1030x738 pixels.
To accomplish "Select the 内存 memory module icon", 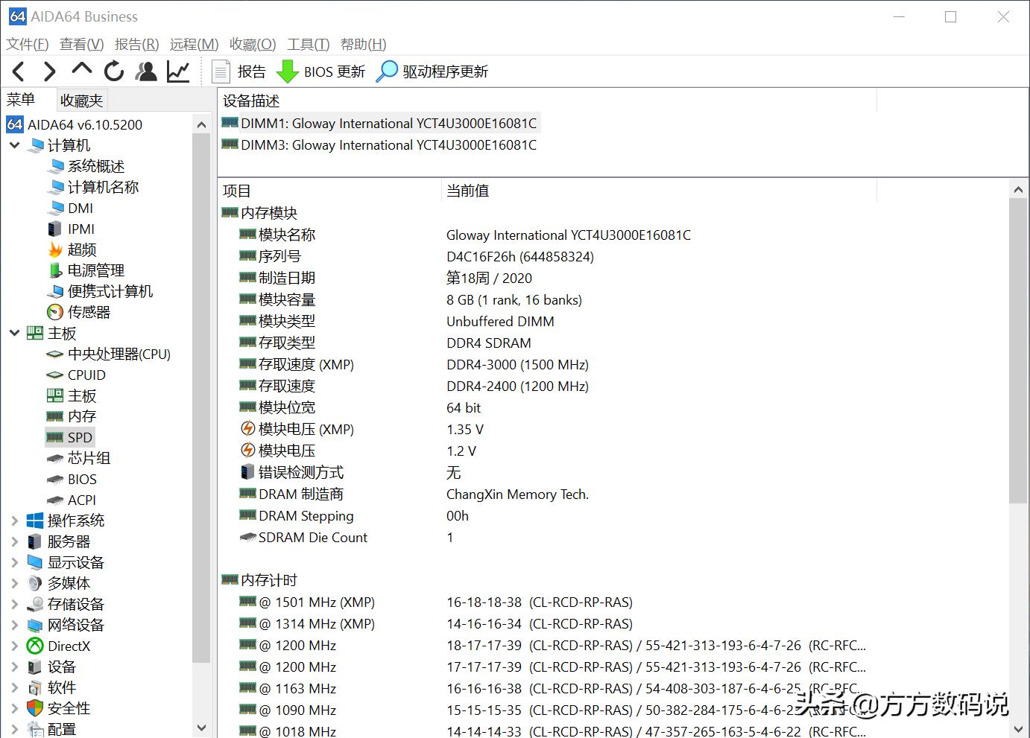I will click(x=55, y=416).
